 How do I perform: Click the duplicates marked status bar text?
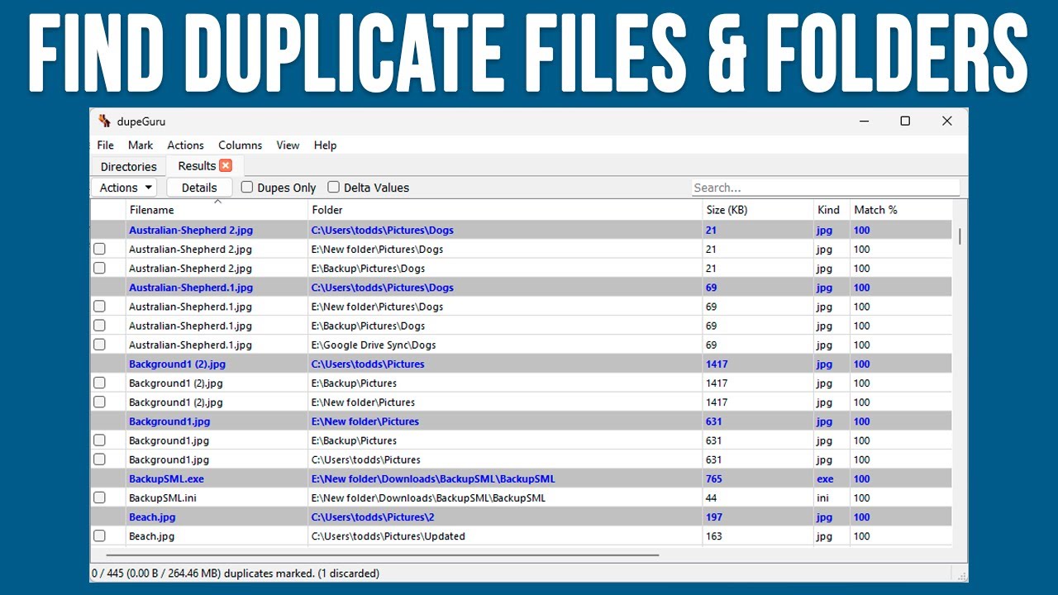tap(236, 573)
